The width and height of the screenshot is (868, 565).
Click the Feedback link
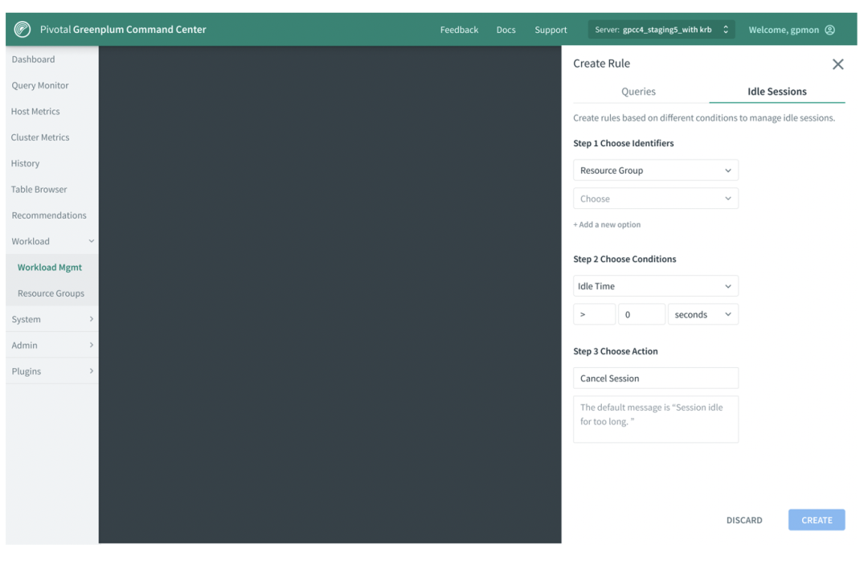coord(459,30)
